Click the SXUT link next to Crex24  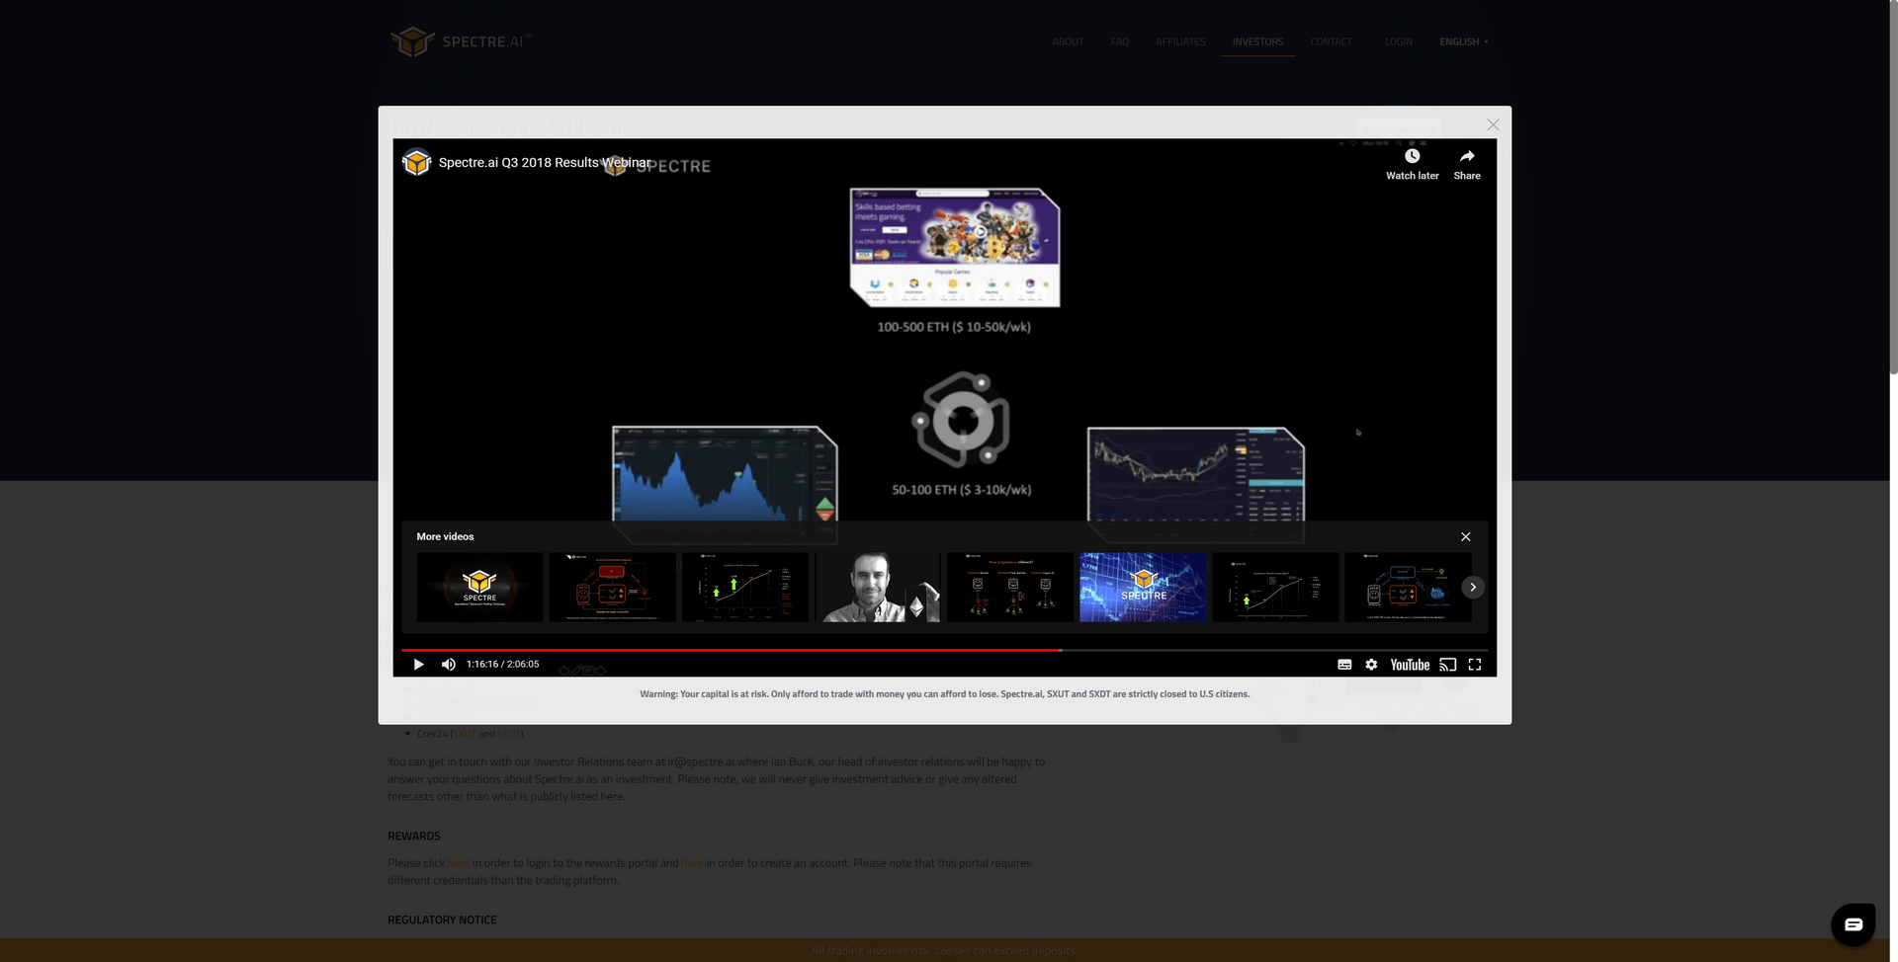pos(465,734)
